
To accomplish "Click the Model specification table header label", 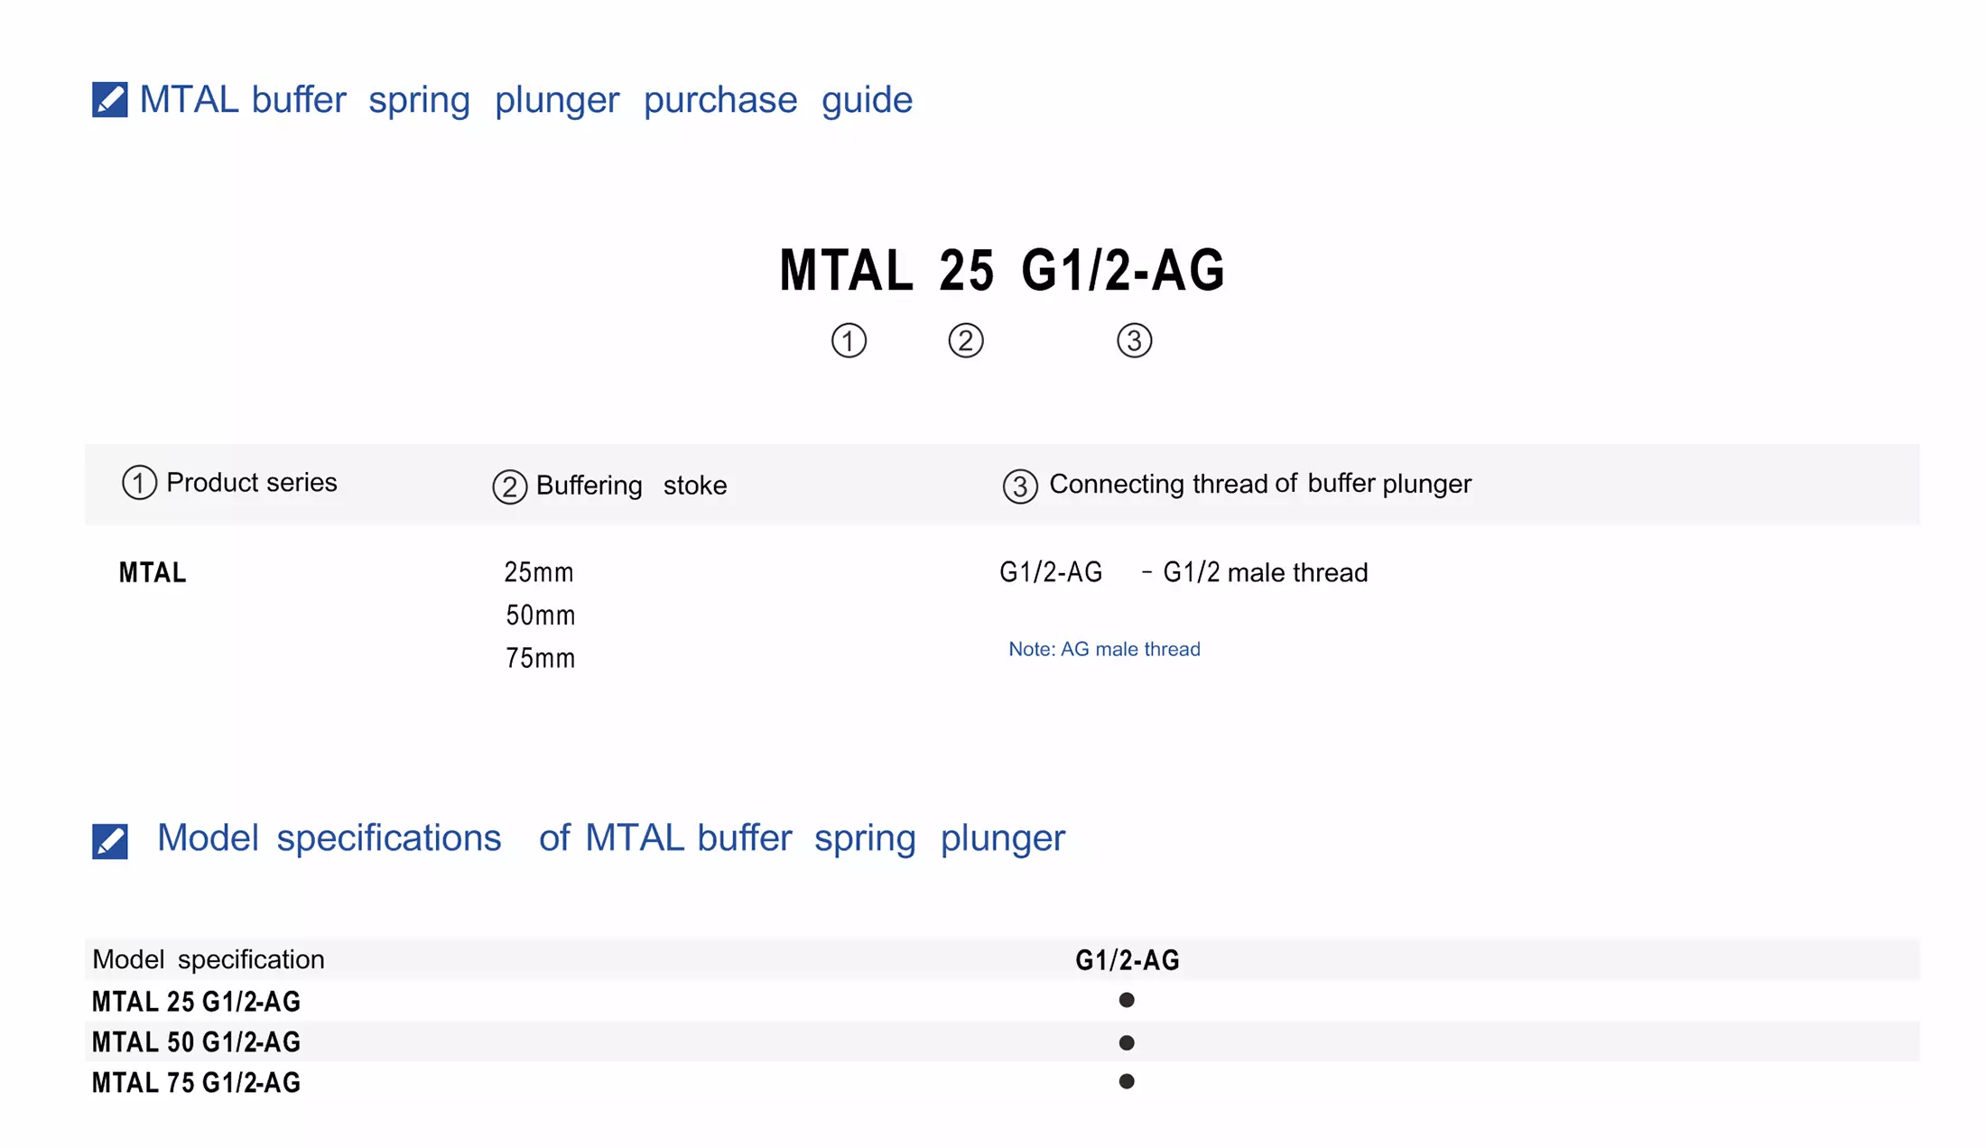I will click(209, 959).
